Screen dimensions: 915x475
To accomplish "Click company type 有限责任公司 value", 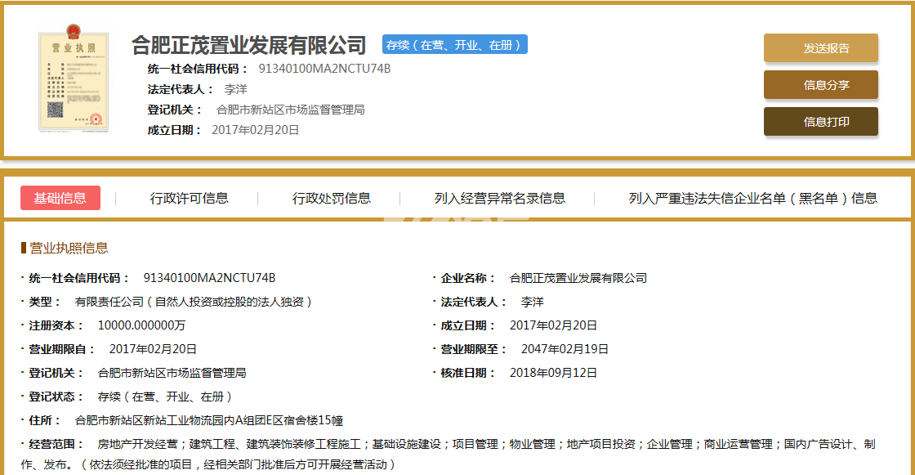I will tap(194, 302).
